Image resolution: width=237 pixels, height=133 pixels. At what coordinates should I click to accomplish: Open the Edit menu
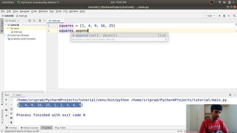click(x=9, y=11)
